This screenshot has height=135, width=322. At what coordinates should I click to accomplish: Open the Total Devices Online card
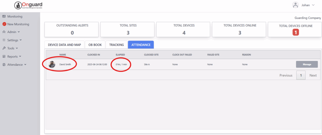[x=239, y=29]
